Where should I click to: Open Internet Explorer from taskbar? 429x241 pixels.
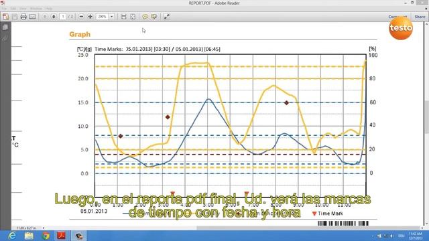coord(12,236)
